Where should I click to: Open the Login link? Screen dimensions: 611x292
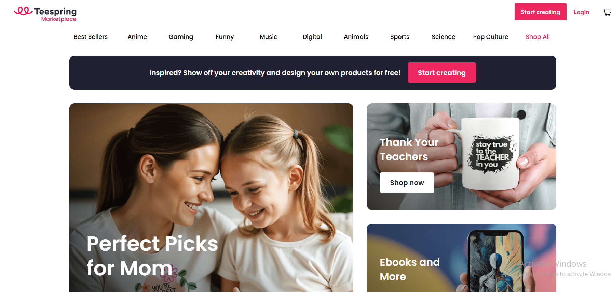tap(581, 12)
